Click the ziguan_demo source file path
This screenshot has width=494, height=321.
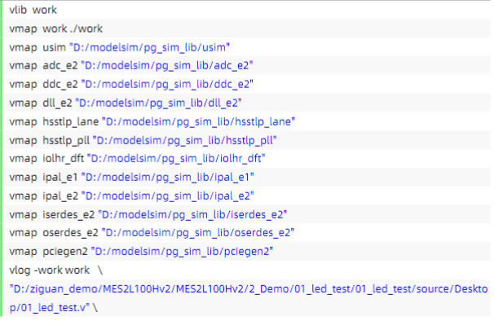pyautogui.click(x=249, y=297)
